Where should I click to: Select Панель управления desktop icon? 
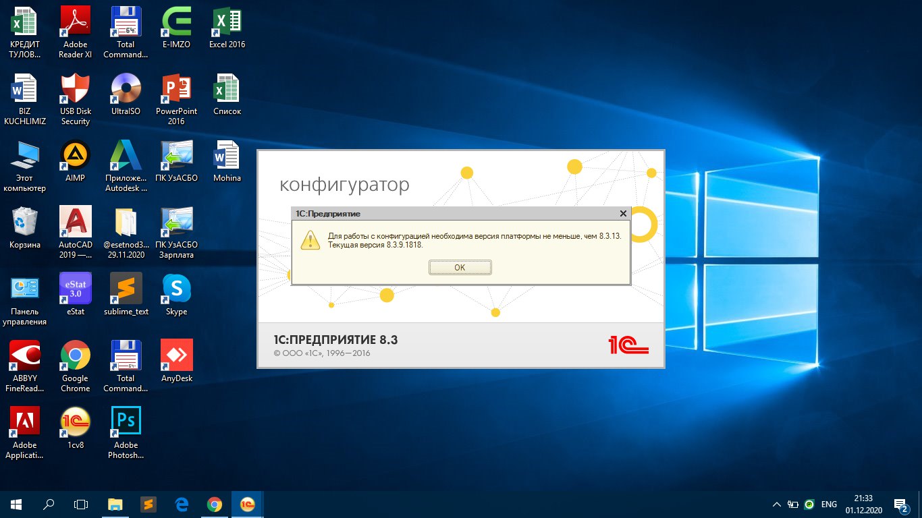(x=25, y=299)
